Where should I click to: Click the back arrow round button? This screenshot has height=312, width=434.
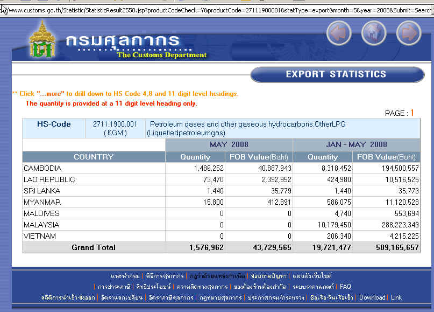(x=339, y=33)
